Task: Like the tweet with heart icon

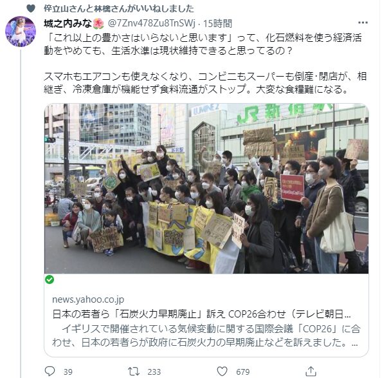Action: tap(222, 372)
